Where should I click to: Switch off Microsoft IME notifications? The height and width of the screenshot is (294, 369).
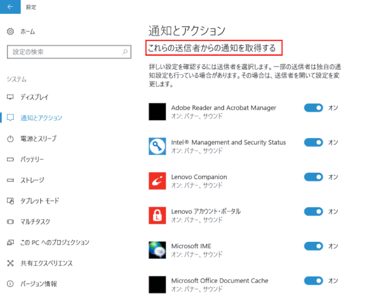pyautogui.click(x=314, y=246)
